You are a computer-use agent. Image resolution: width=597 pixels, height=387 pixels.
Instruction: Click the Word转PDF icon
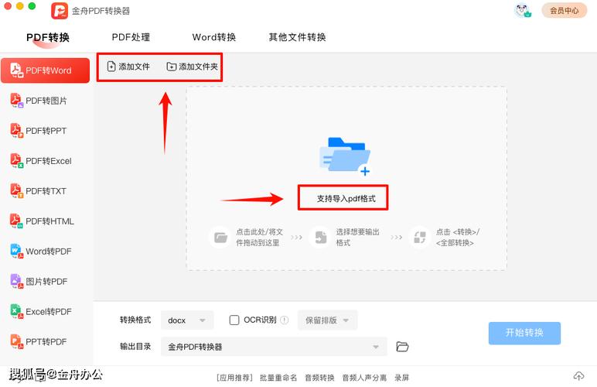pyautogui.click(x=16, y=251)
